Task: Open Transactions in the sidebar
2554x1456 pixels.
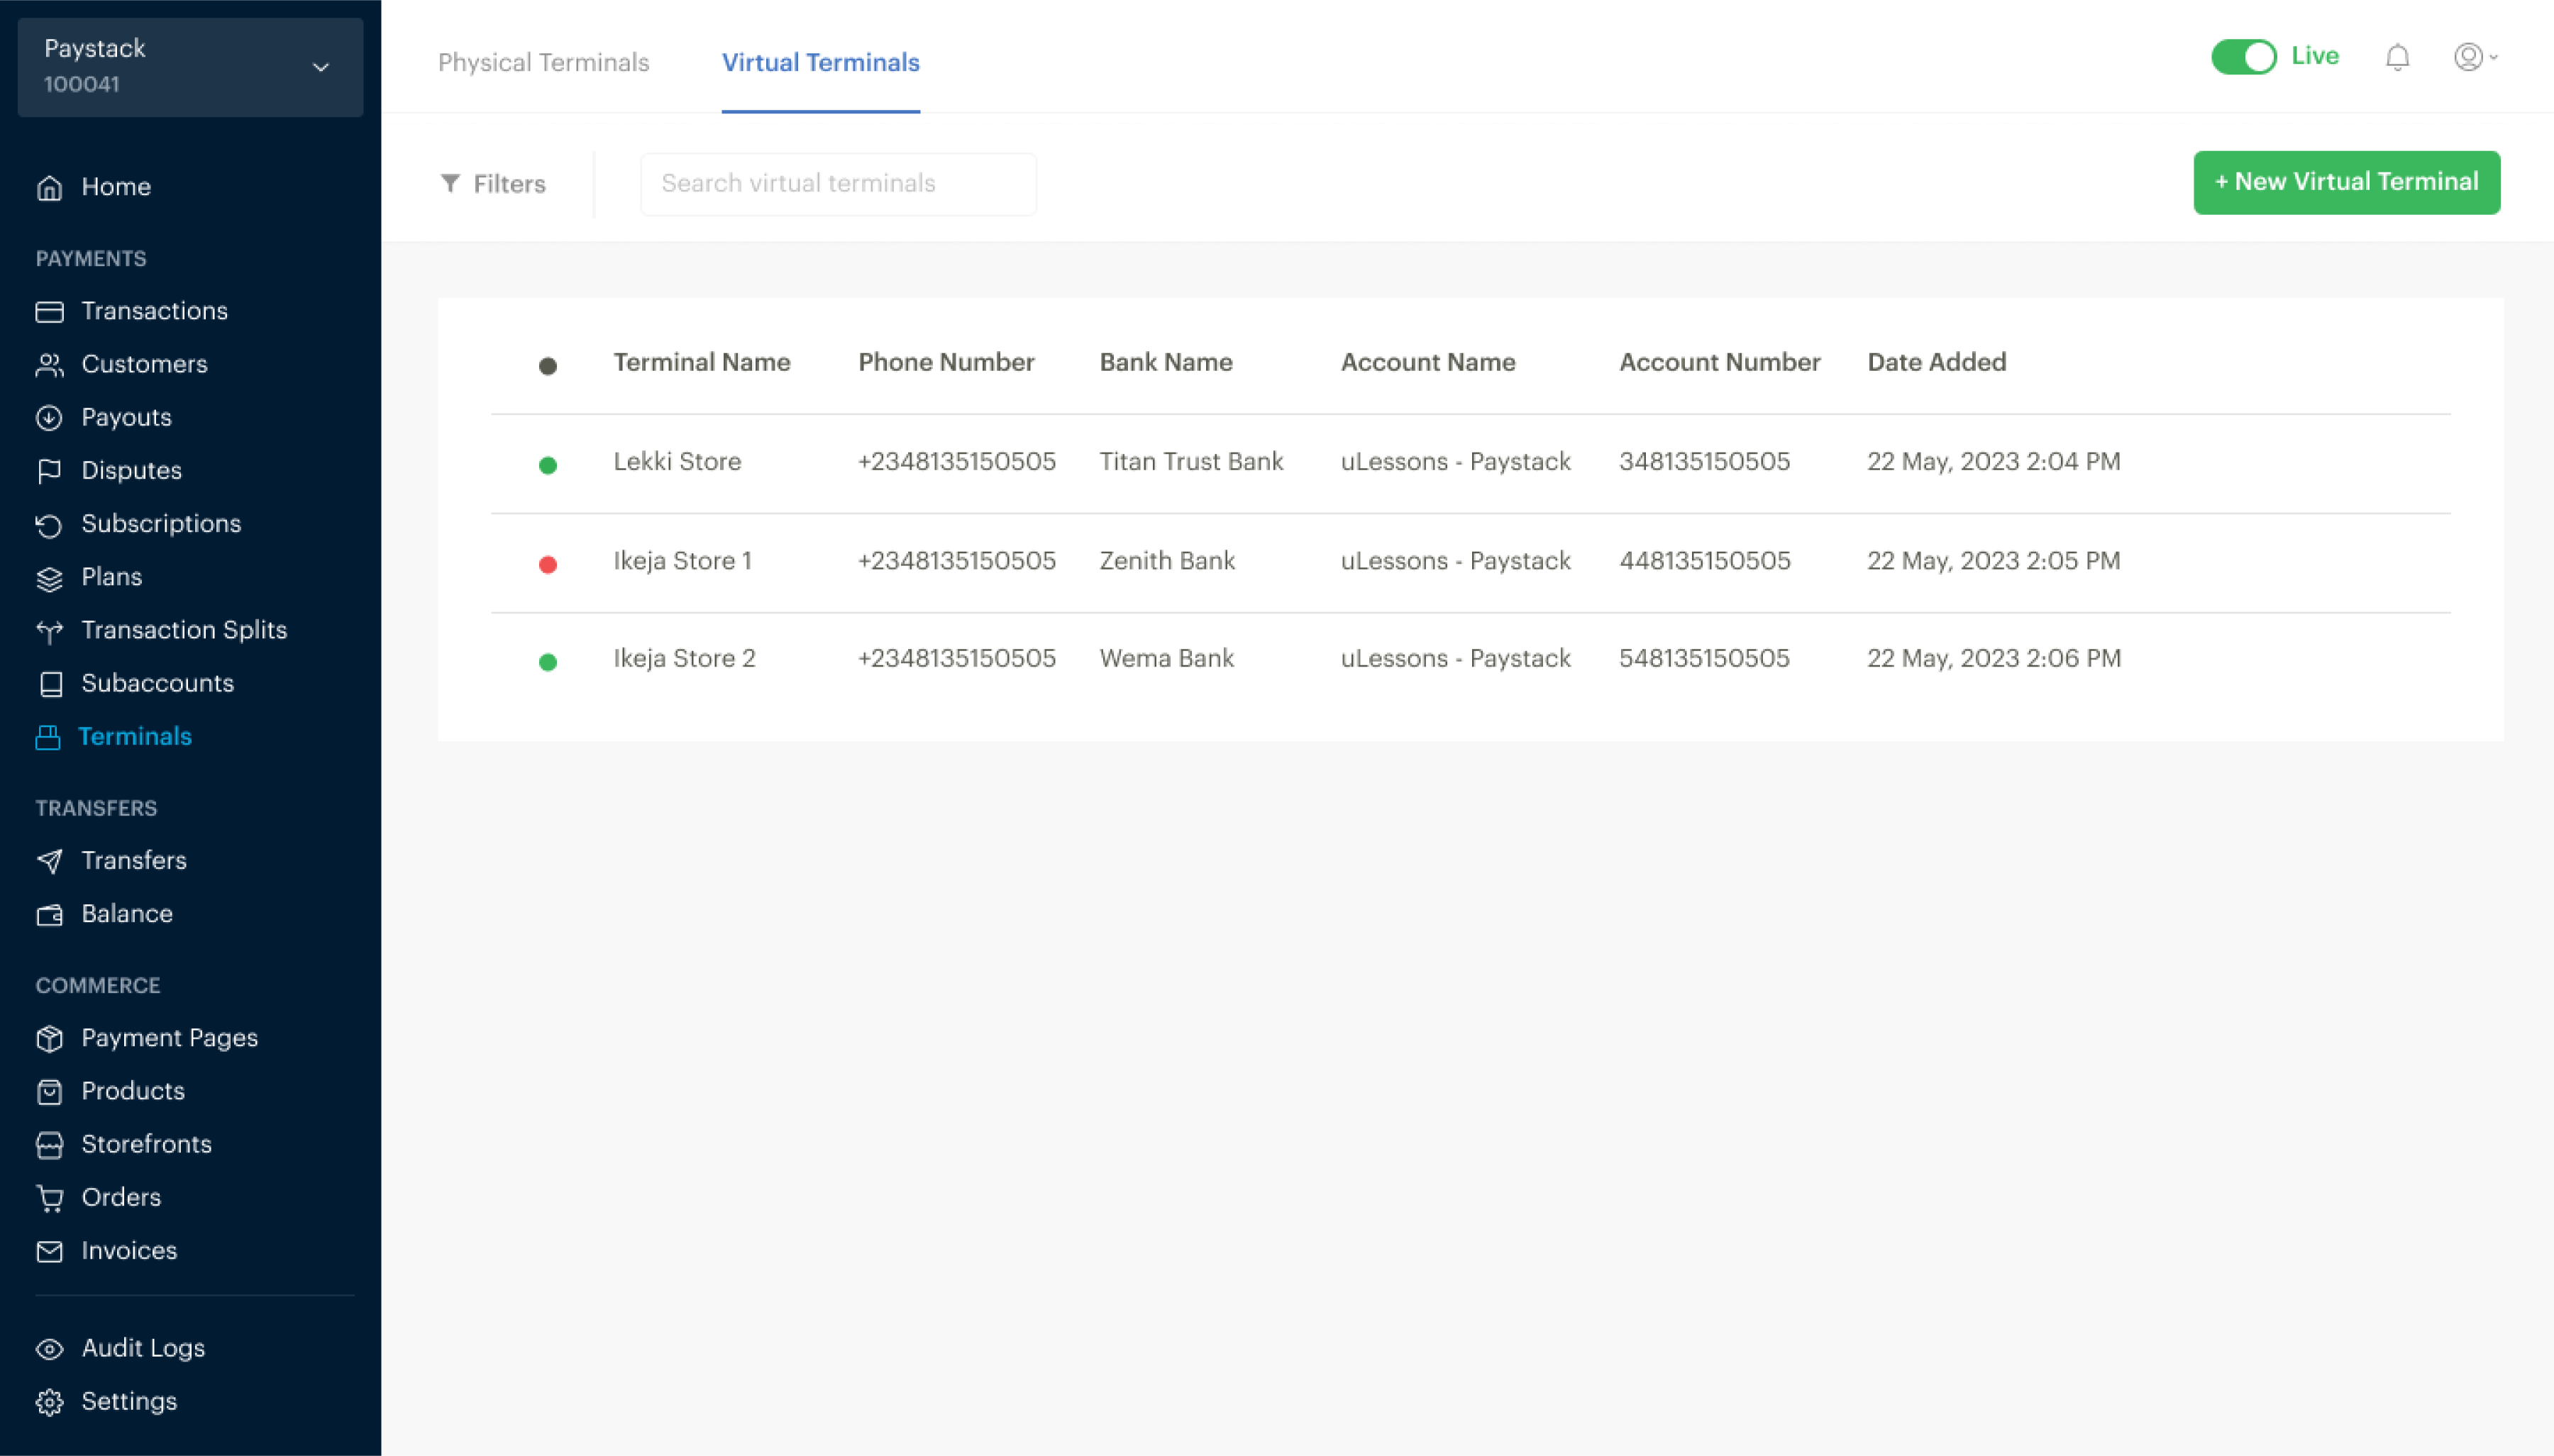Action: (x=154, y=311)
